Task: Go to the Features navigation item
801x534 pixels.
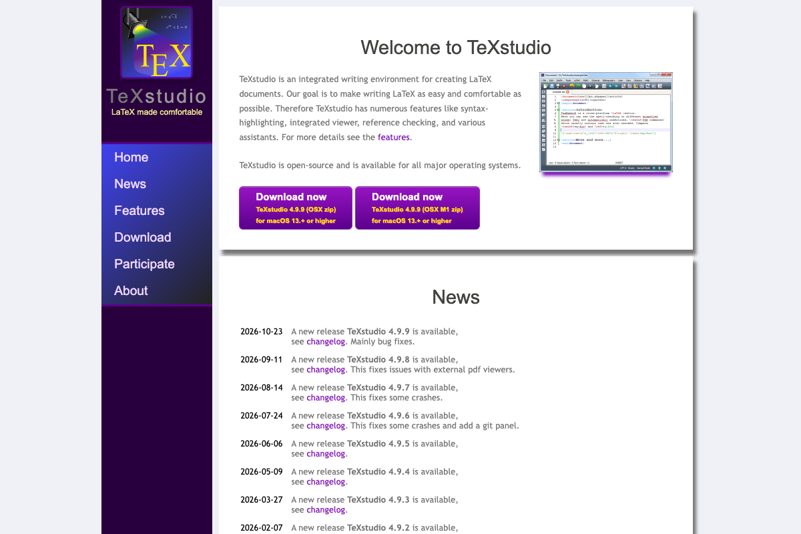Action: coord(140,211)
